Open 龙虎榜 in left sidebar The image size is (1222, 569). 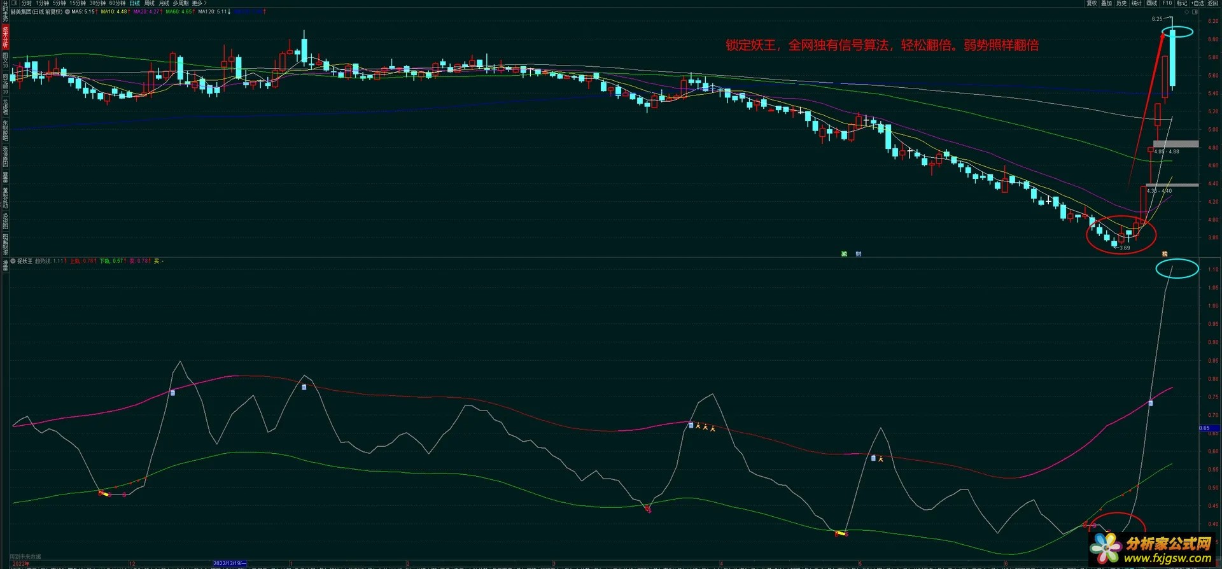(x=5, y=106)
